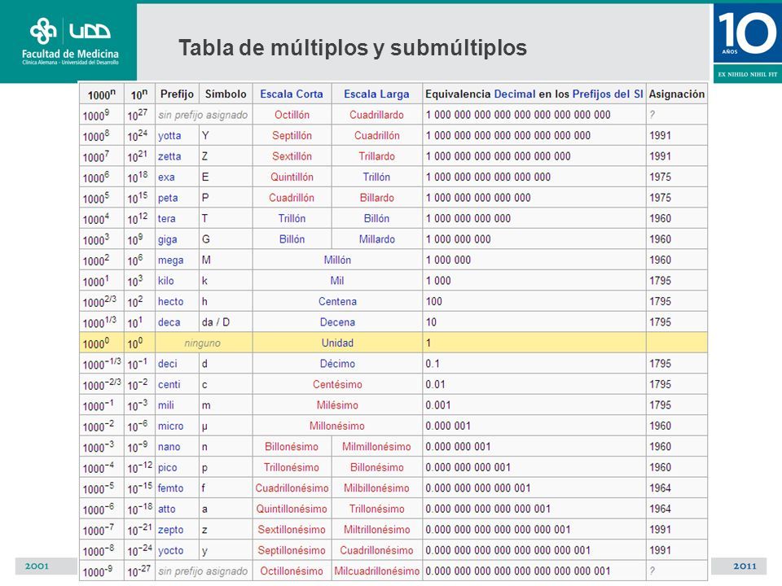This screenshot has height=586, width=782.
Task: Open the yotta prefix link
Action: (169, 136)
